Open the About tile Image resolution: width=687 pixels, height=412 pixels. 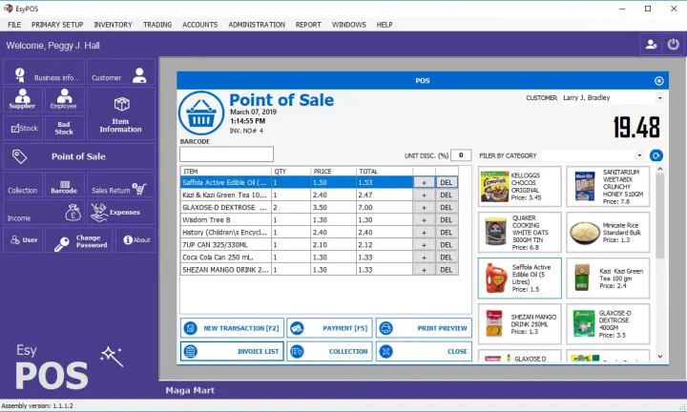[x=135, y=240]
